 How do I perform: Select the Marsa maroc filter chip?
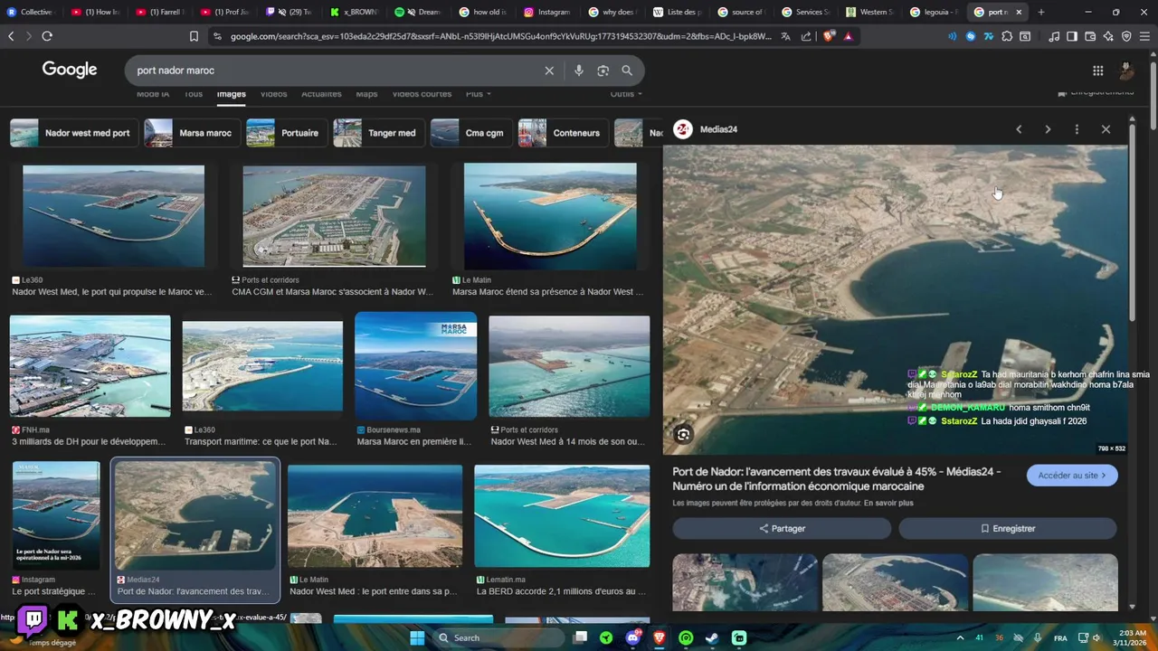tap(193, 133)
